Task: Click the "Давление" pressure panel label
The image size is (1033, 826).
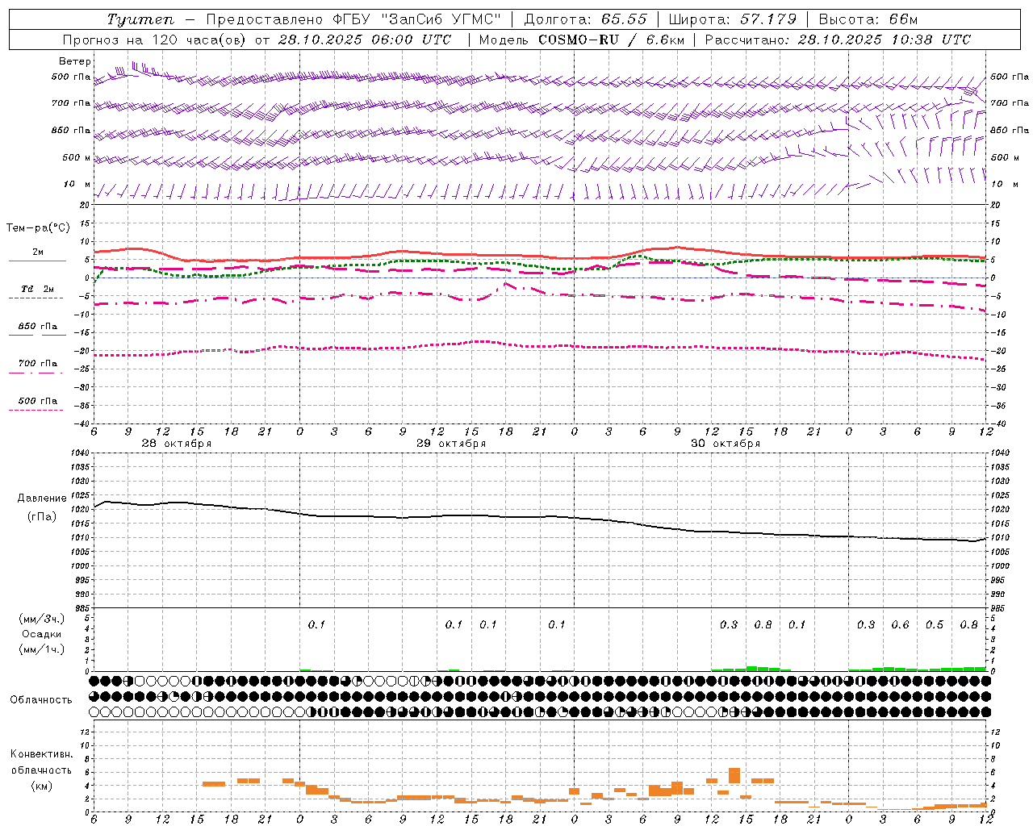Action: (42, 499)
